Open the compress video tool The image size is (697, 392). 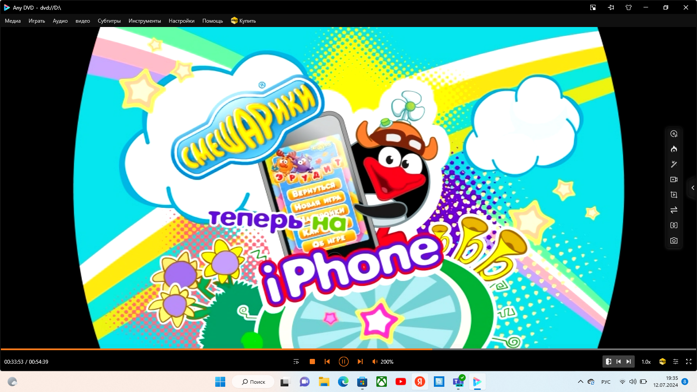tap(674, 225)
